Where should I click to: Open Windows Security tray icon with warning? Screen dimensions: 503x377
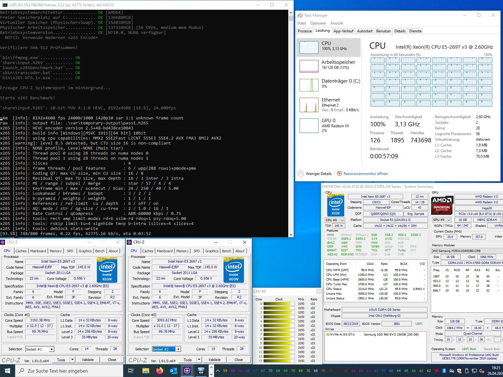(459, 371)
